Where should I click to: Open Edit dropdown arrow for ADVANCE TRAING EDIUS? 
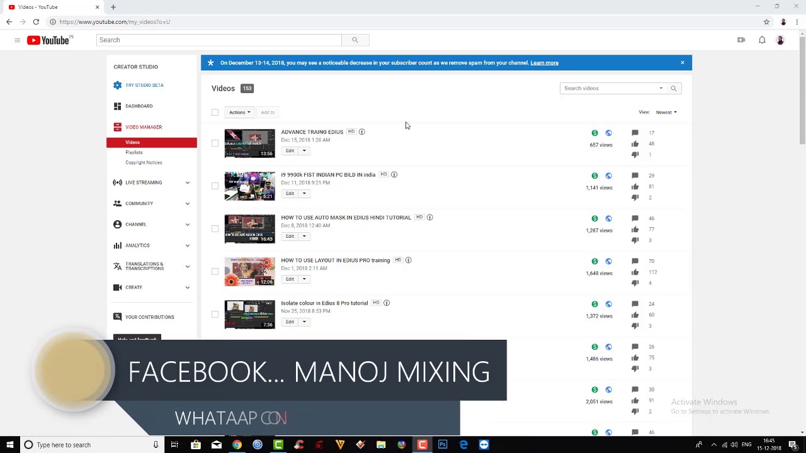coord(304,151)
